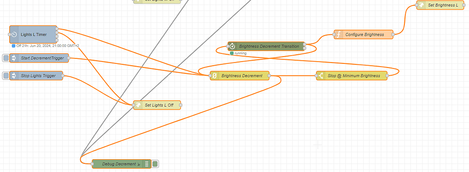
Task: Click the loop icon on Brightness Decrement Transition node
Action: [x=232, y=46]
